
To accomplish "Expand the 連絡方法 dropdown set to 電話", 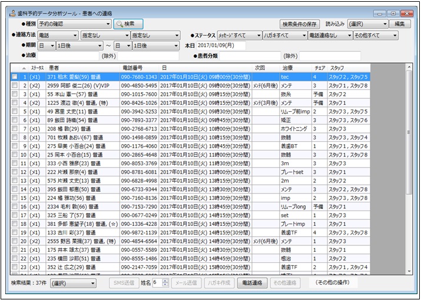I will [x=59, y=35].
